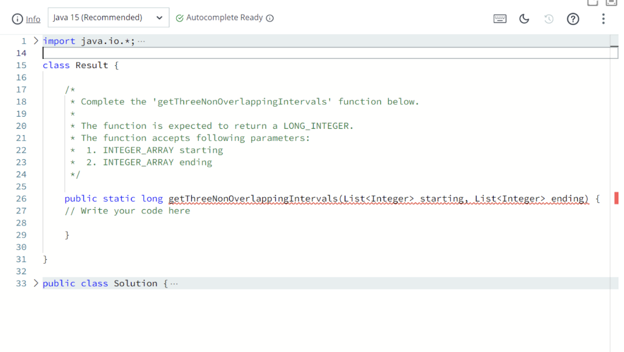This screenshot has height=352, width=624.
Task: Open the keyboard shortcuts icon
Action: pos(500,19)
